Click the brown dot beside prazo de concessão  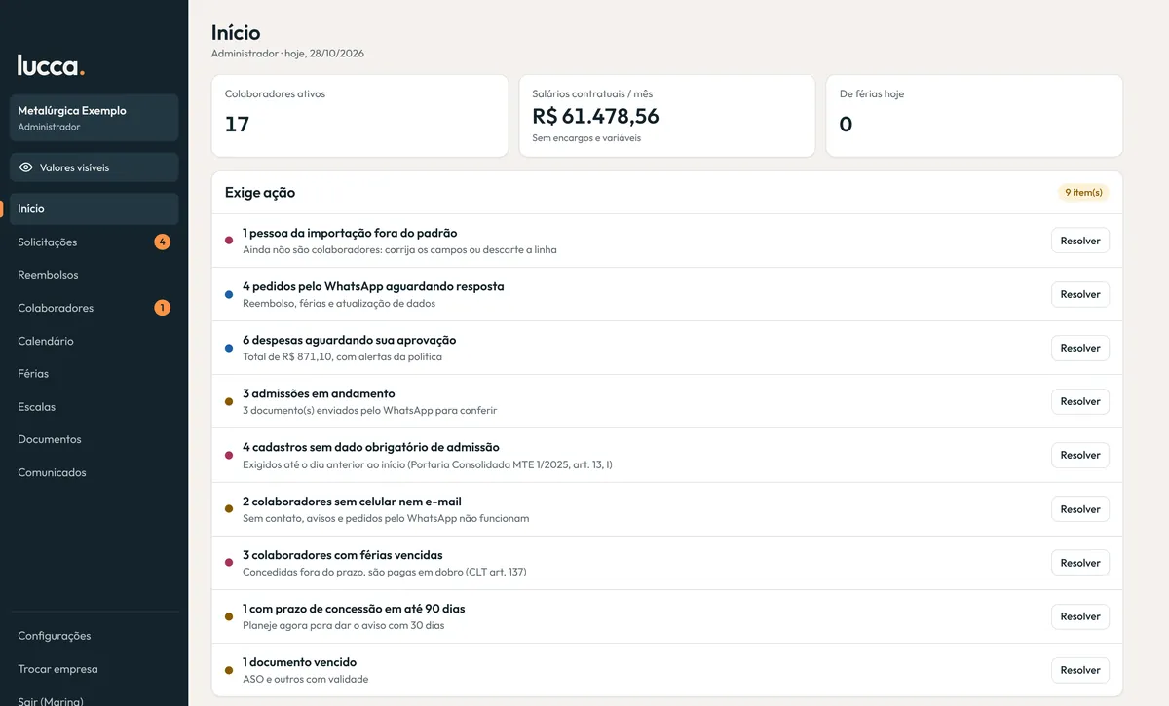[229, 616]
